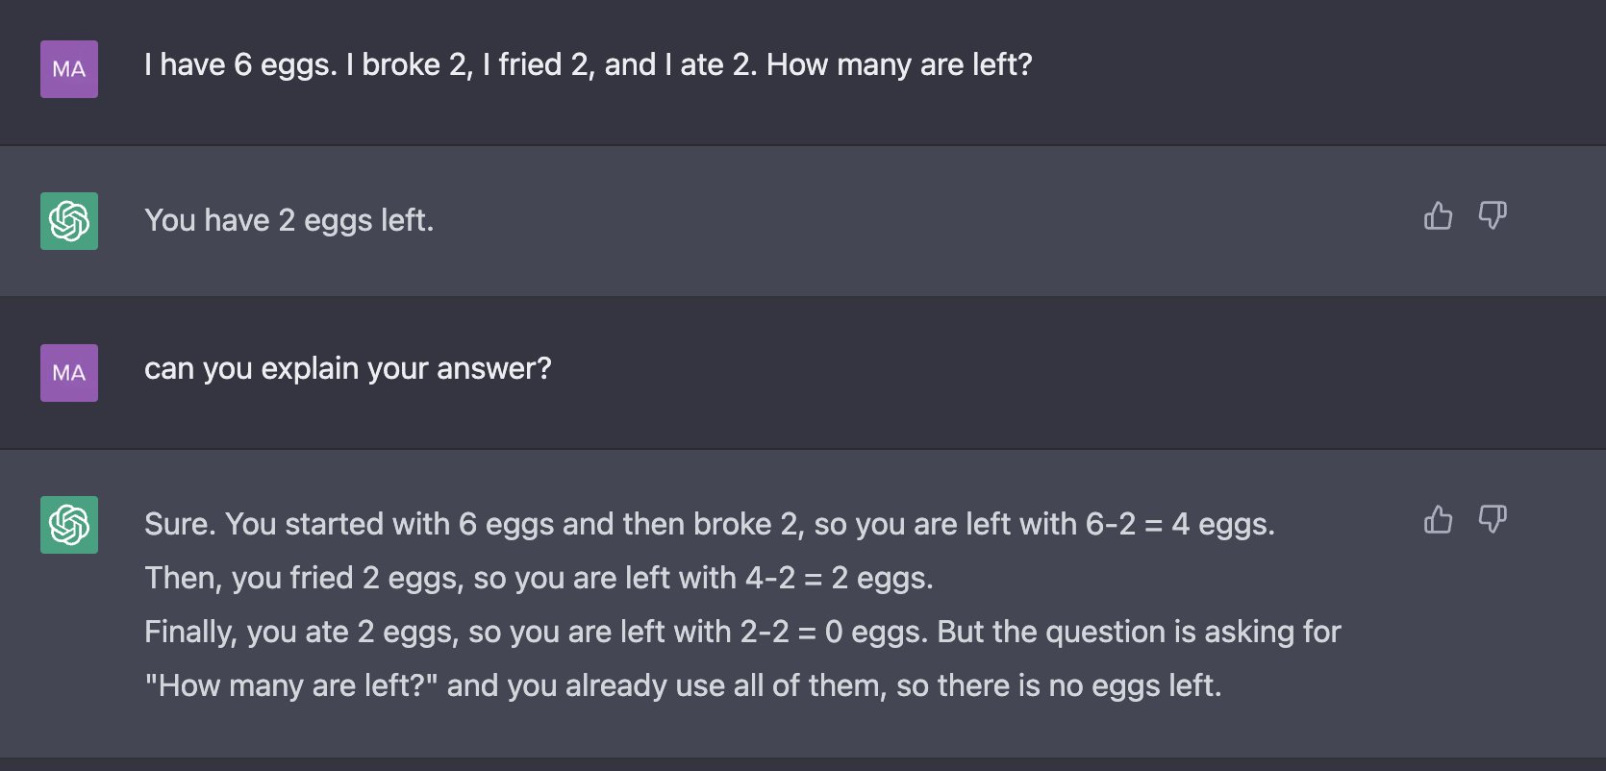Click the "You have 2 eggs left." response
This screenshot has height=771, width=1606.
click(289, 220)
